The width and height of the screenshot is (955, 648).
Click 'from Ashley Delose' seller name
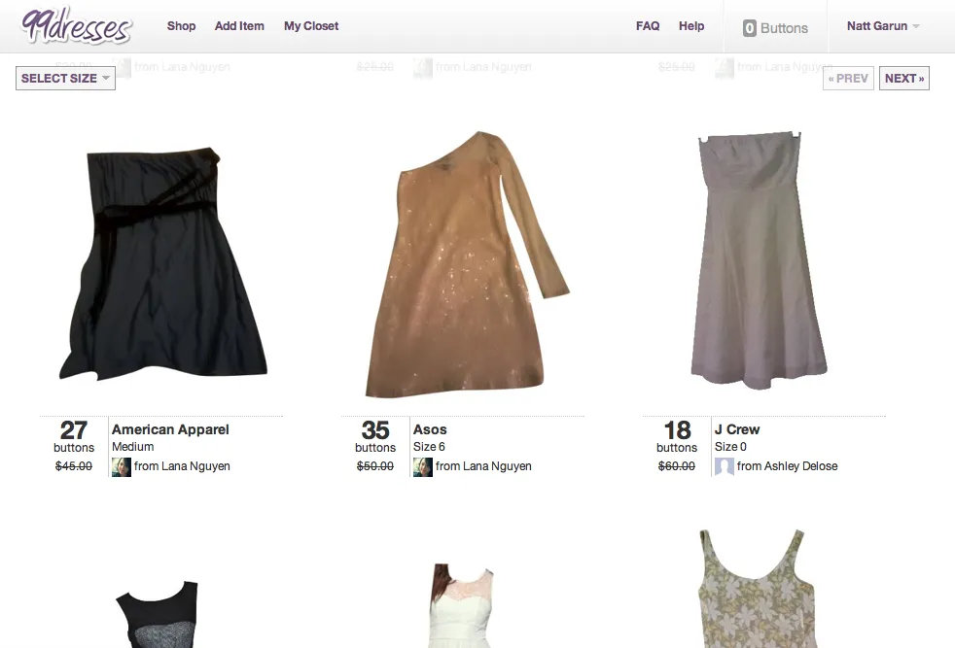pyautogui.click(x=787, y=466)
